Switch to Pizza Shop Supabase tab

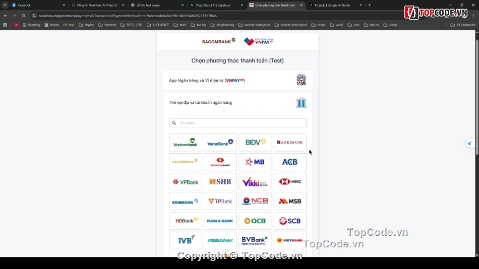tap(216, 5)
